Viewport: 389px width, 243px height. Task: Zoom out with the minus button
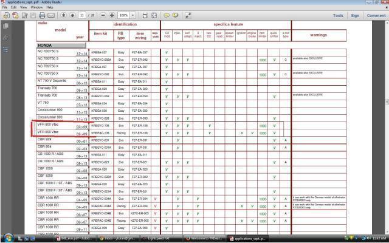[103, 15]
